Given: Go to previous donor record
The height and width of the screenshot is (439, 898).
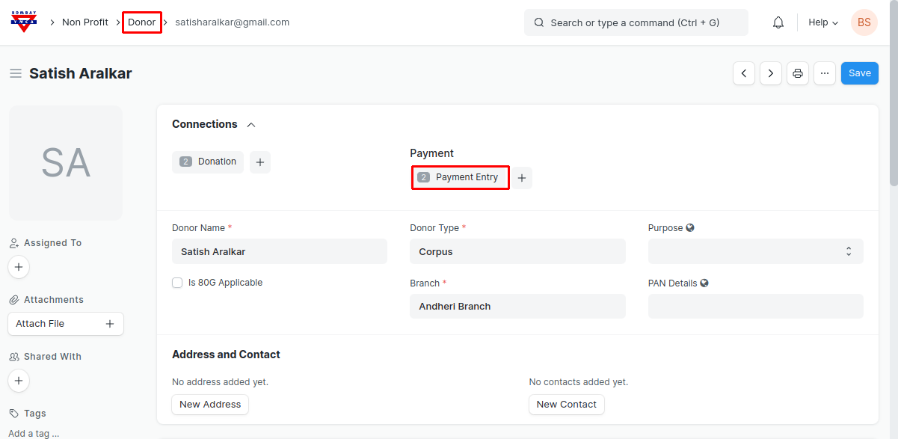Looking at the screenshot, I should point(743,73).
